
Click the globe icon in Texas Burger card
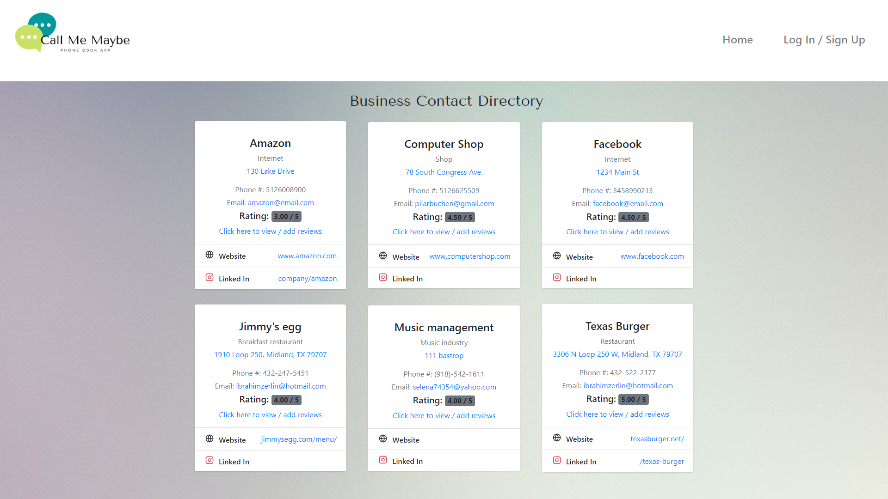(557, 438)
